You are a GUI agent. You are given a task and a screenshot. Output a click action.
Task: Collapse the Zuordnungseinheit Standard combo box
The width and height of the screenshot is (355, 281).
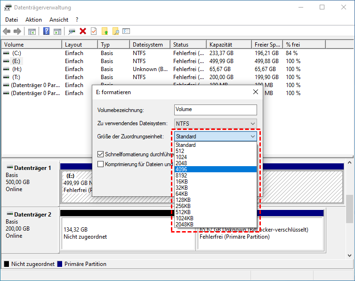216,136
